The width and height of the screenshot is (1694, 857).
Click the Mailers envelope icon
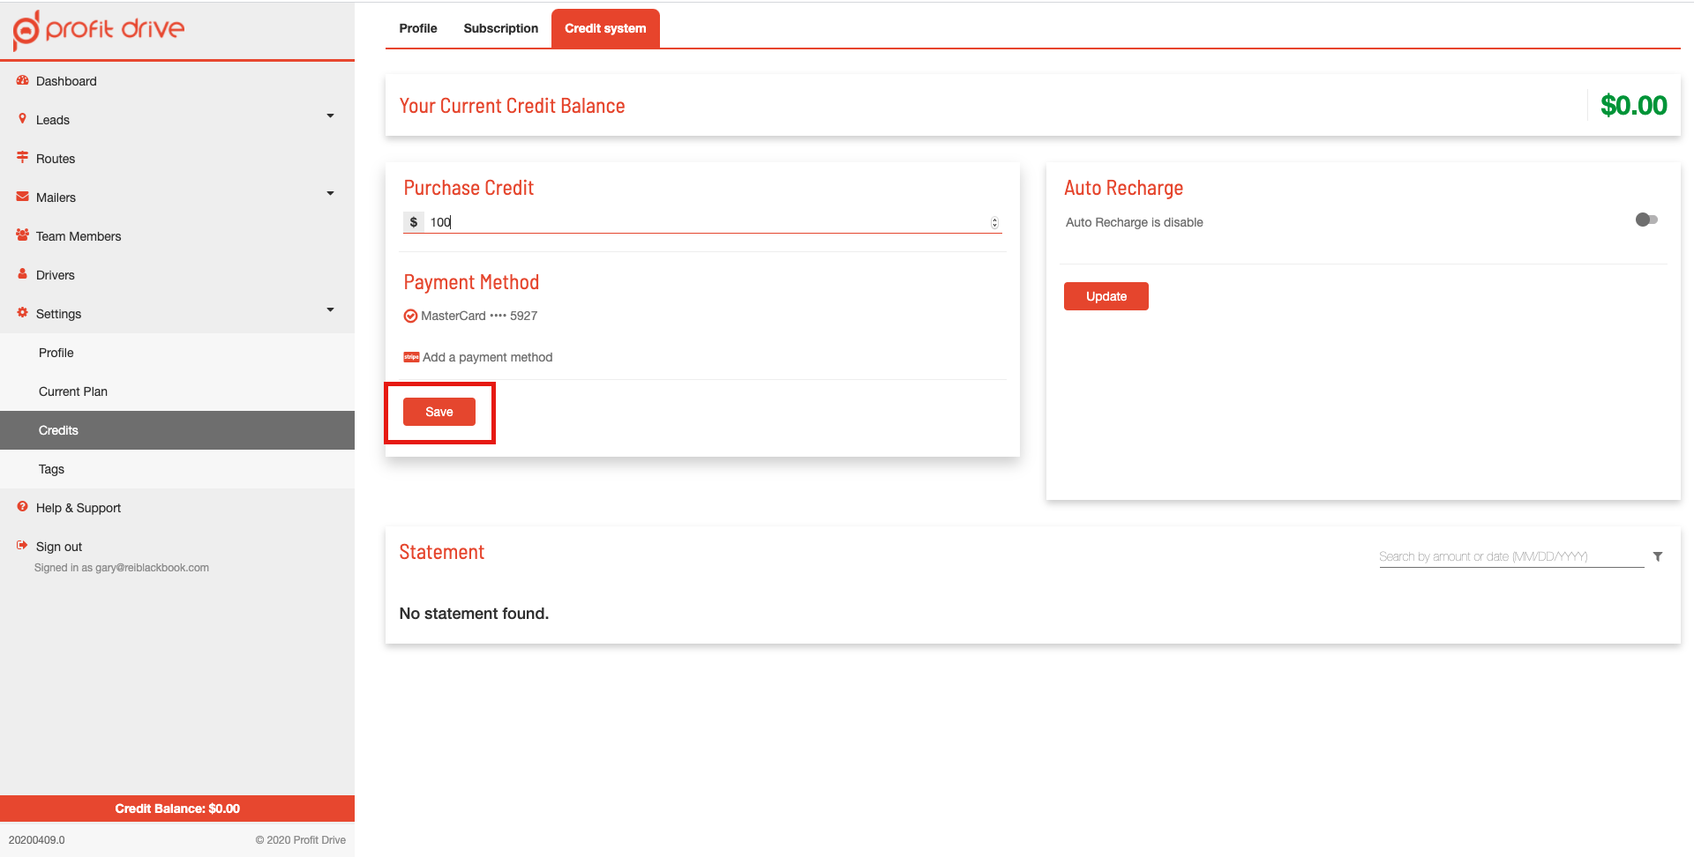23,197
